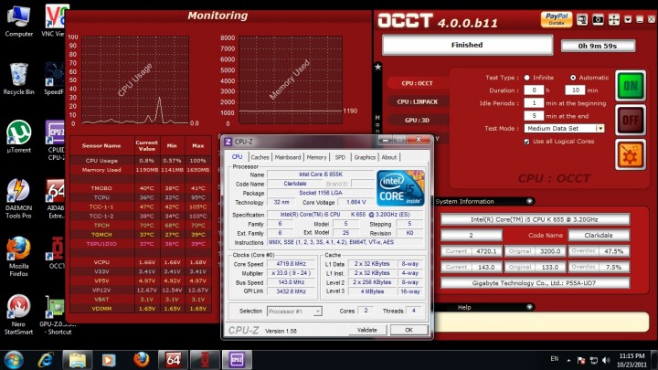Click the idle minutes at the beginning field
The image size is (658, 370).
click(x=535, y=103)
